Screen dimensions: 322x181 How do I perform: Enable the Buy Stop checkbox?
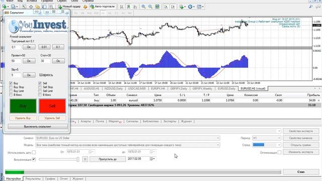coord(11,87)
